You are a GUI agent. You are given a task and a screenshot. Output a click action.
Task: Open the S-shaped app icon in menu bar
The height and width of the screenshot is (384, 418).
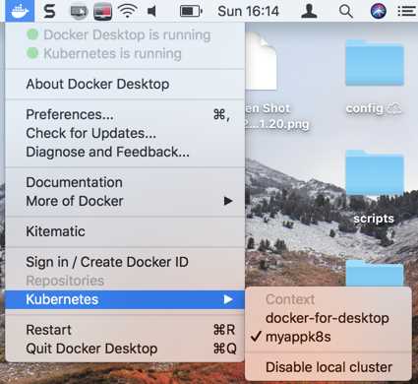(x=49, y=11)
